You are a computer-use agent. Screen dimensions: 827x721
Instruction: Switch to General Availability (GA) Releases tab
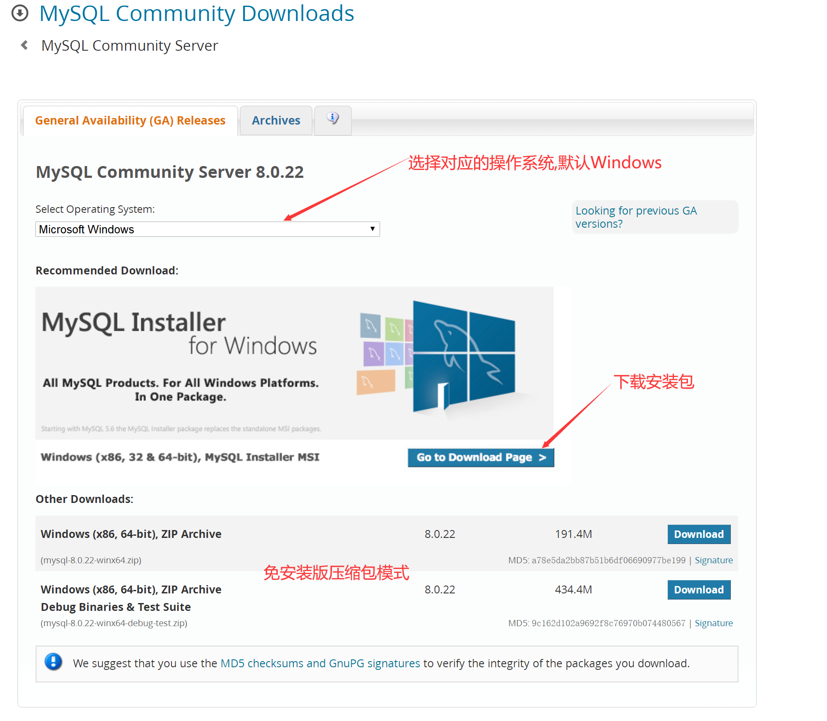(130, 121)
